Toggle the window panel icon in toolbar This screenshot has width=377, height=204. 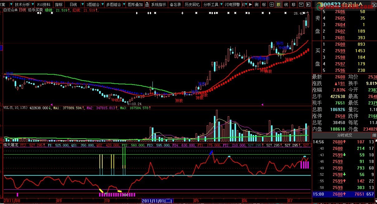click(x=301, y=5)
